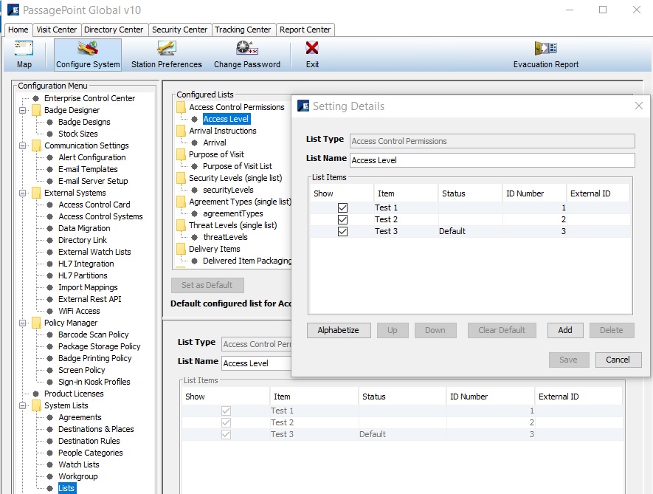Click bullet icon beside Enterprise Control Center
This screenshot has height=494, width=653.
(x=36, y=98)
